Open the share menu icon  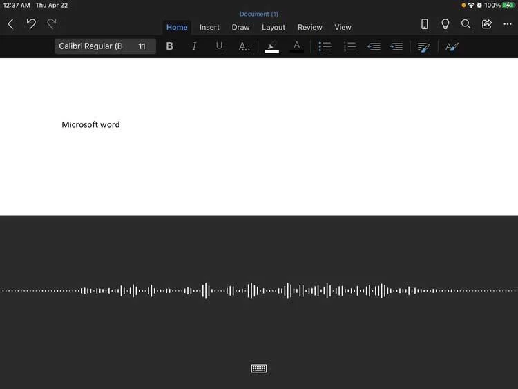487,23
